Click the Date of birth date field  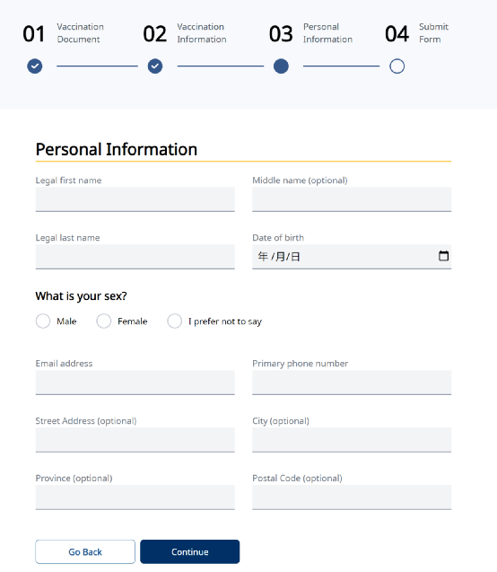352,257
